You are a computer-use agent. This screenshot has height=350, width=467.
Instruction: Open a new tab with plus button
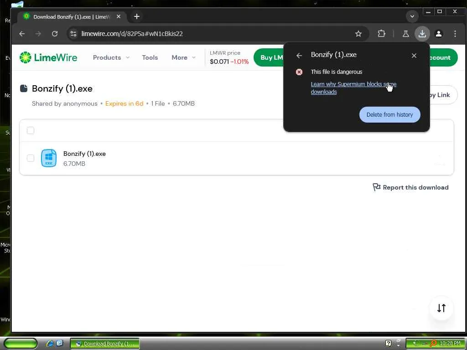pos(137,17)
